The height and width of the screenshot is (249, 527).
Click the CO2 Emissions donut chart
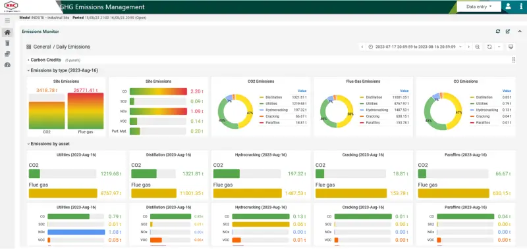[235, 111]
